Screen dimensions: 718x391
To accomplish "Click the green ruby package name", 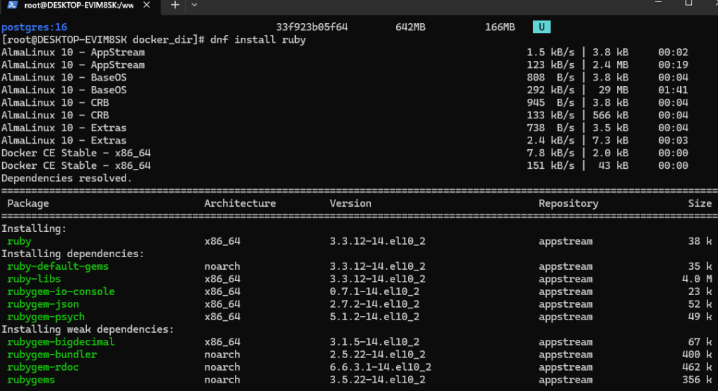I will [19, 241].
